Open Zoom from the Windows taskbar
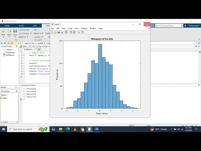This screenshot has width=201, height=151. click(97, 129)
